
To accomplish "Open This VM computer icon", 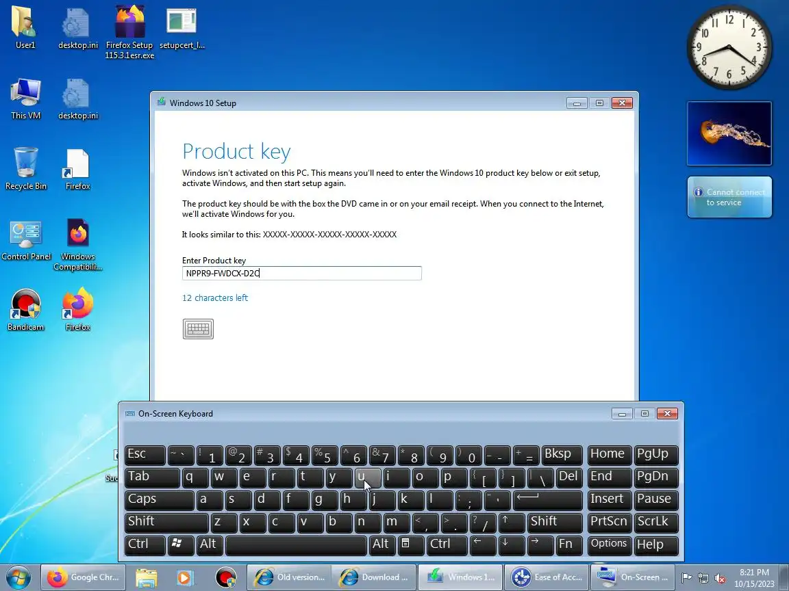I will click(x=25, y=98).
